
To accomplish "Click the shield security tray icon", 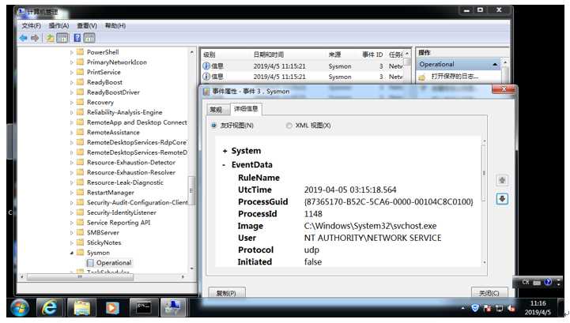I will click(475, 309).
